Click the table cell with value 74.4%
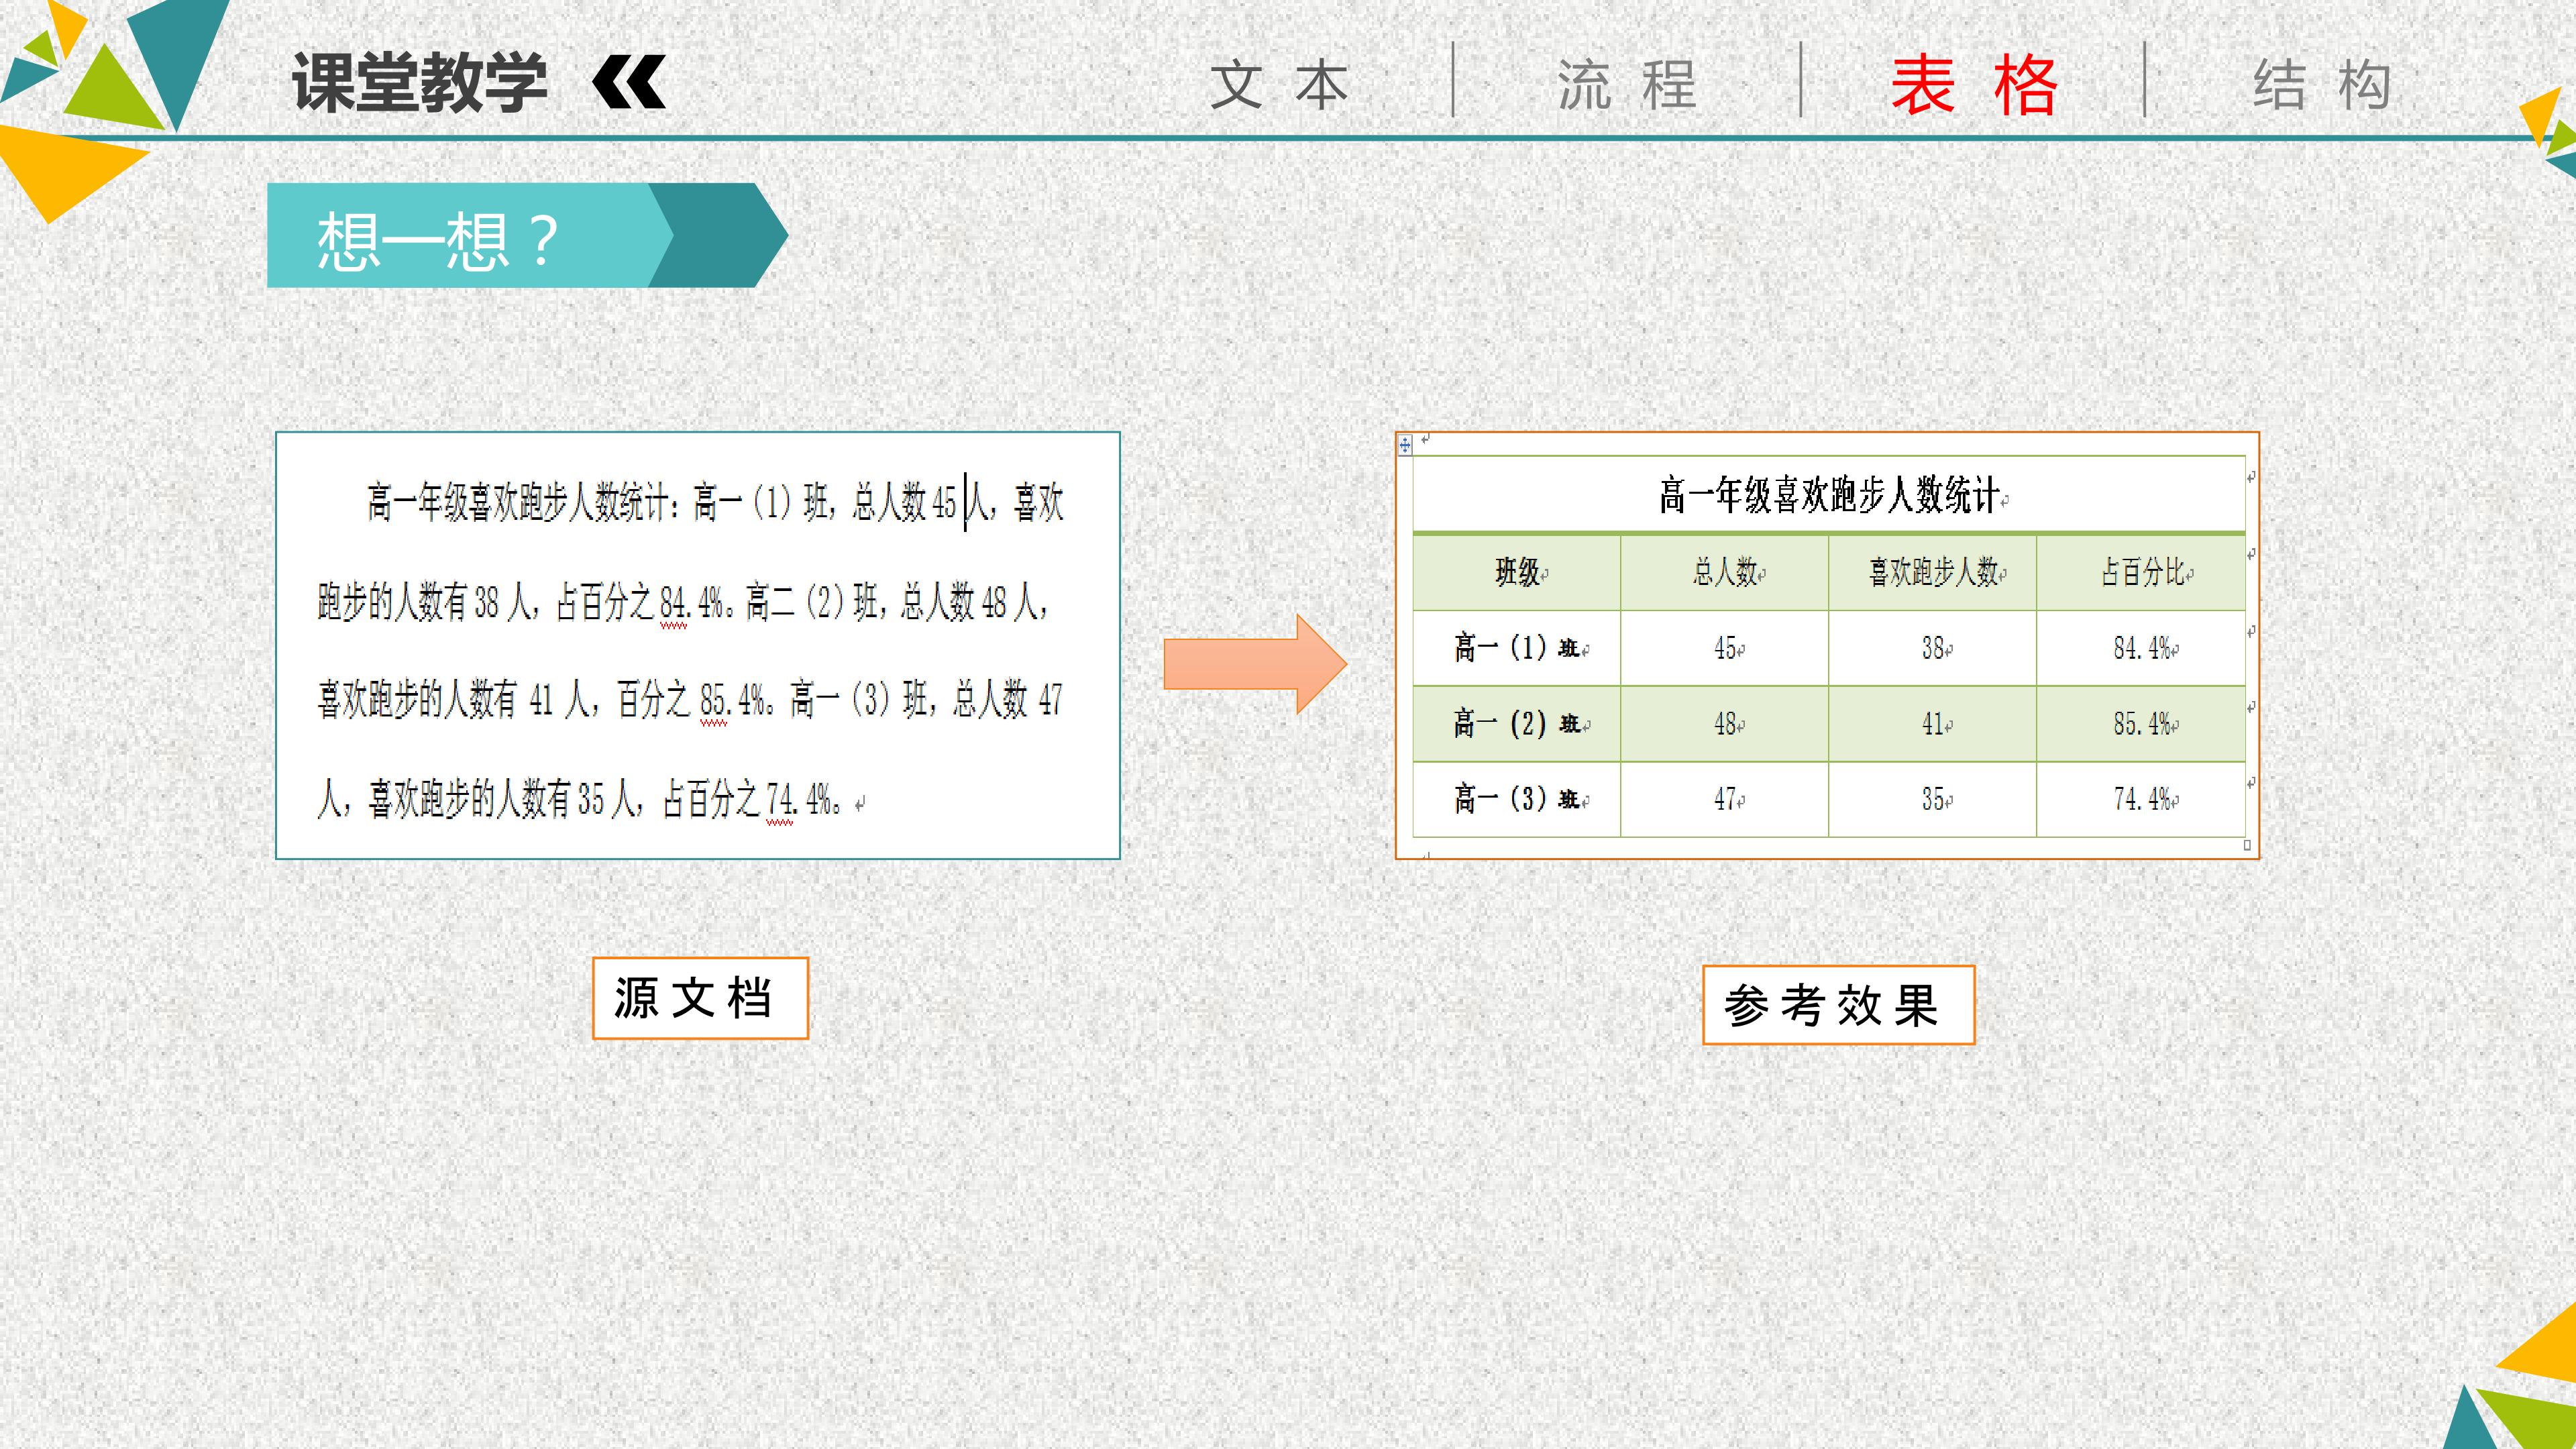 click(x=2141, y=799)
